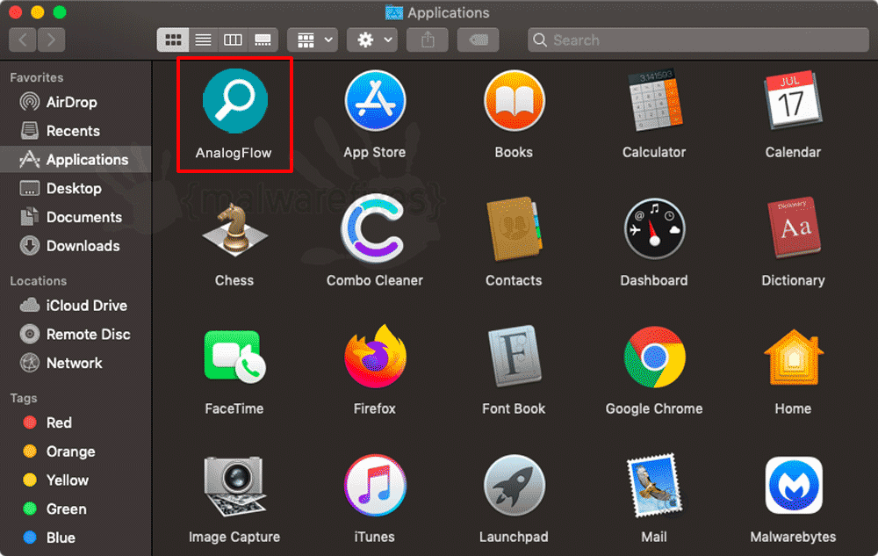
Task: Switch to gallery view mode
Action: click(x=263, y=40)
